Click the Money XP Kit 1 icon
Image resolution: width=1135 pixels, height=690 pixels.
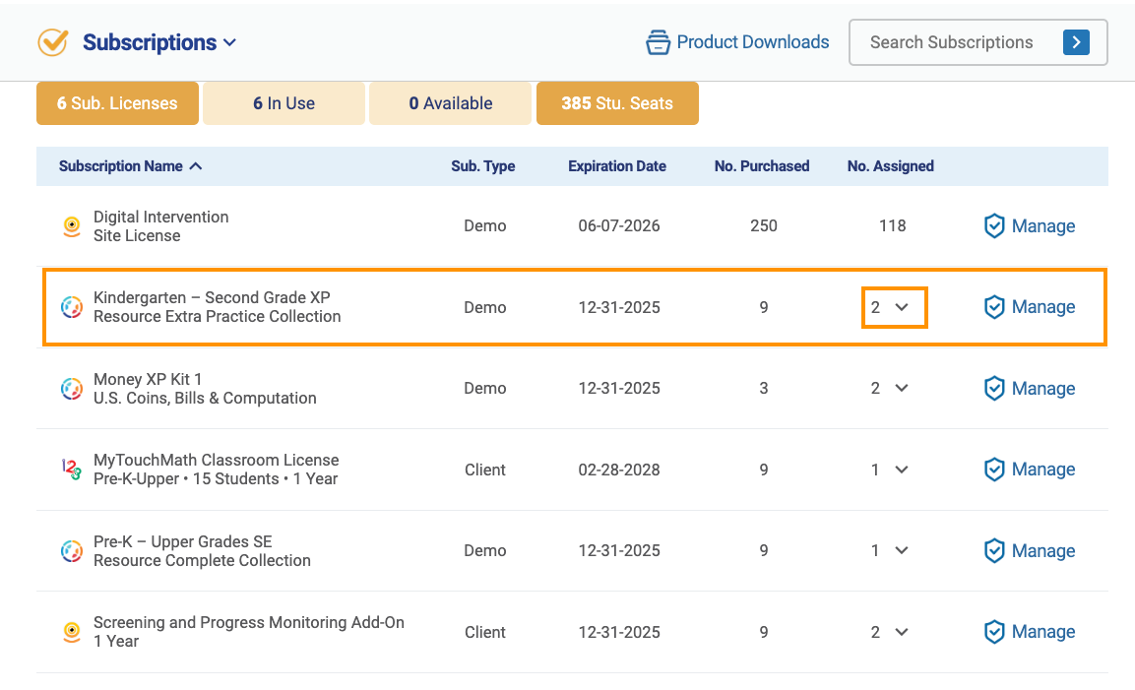click(72, 389)
